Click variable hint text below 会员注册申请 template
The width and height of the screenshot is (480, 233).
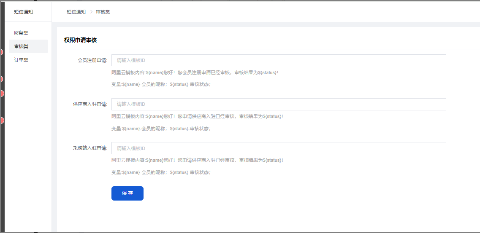coord(161,84)
